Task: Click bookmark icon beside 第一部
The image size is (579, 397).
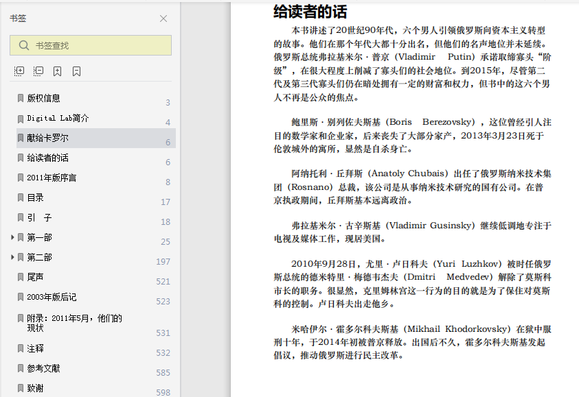Action: tap(21, 237)
